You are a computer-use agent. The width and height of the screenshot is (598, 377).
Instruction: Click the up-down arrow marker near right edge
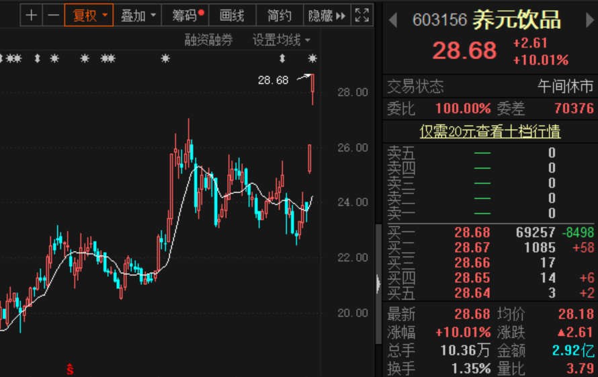coord(282,59)
